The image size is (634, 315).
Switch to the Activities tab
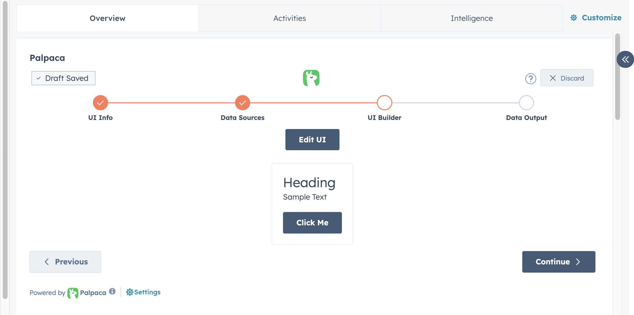(x=290, y=18)
